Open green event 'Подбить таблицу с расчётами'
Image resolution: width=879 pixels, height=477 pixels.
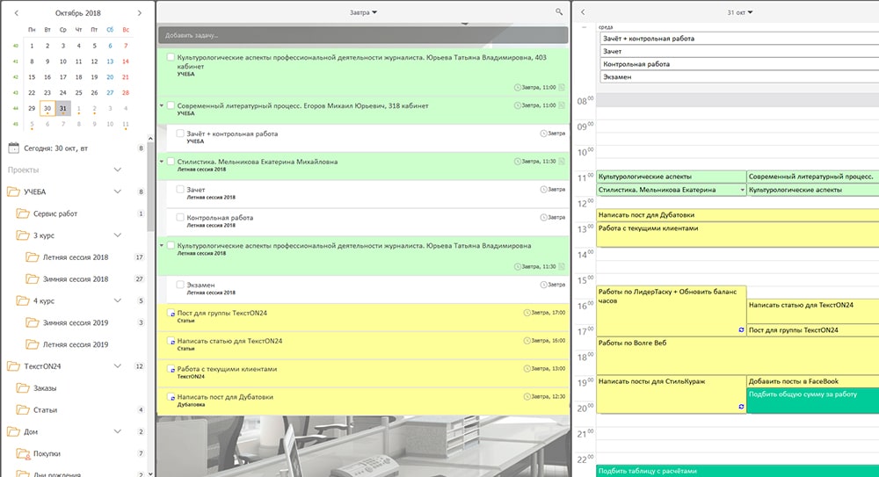(x=737, y=471)
